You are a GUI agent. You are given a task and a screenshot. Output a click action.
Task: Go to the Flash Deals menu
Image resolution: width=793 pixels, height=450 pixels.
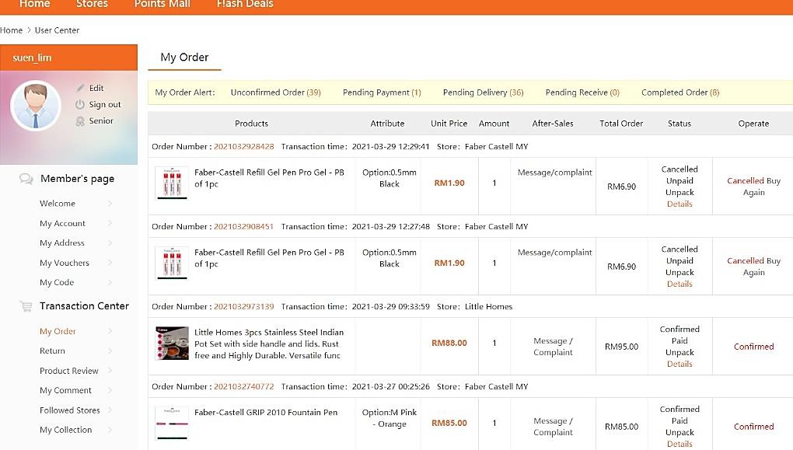coord(245,4)
